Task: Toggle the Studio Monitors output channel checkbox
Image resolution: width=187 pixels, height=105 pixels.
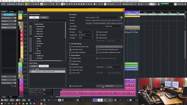Action: pos(31,27)
